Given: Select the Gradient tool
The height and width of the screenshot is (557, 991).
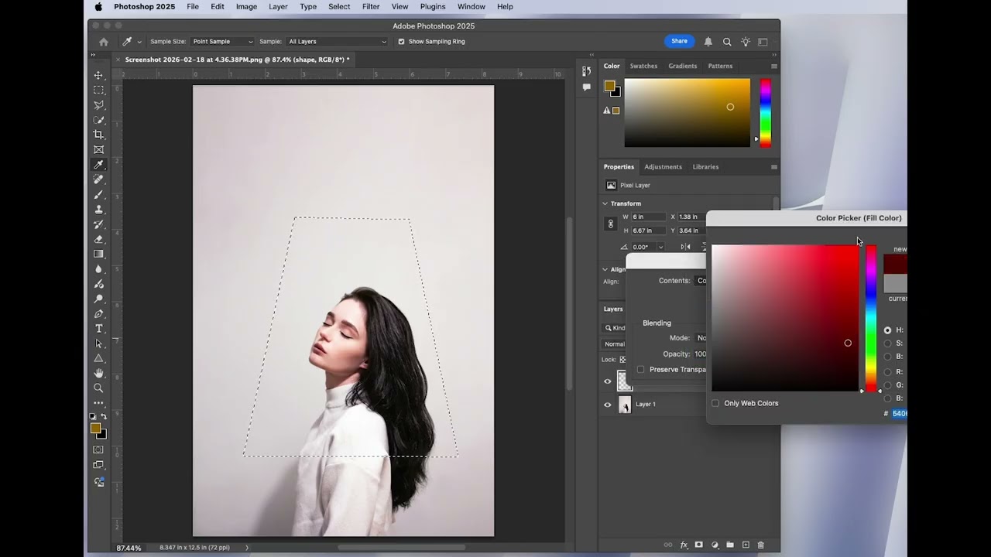Looking at the screenshot, I should (98, 254).
